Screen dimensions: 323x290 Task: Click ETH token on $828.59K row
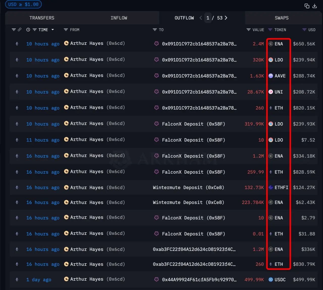(x=276, y=172)
